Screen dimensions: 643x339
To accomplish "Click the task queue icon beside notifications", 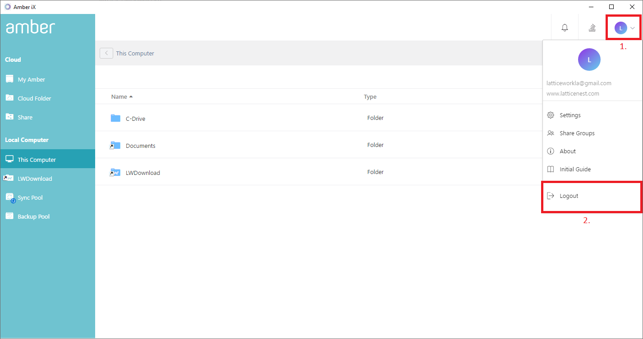I will (592, 27).
